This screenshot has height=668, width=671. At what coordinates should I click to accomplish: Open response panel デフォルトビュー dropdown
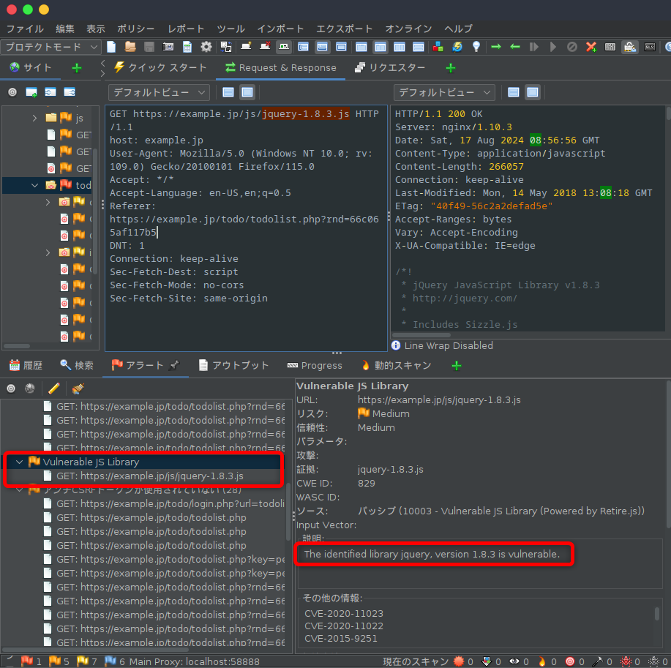[x=444, y=92]
